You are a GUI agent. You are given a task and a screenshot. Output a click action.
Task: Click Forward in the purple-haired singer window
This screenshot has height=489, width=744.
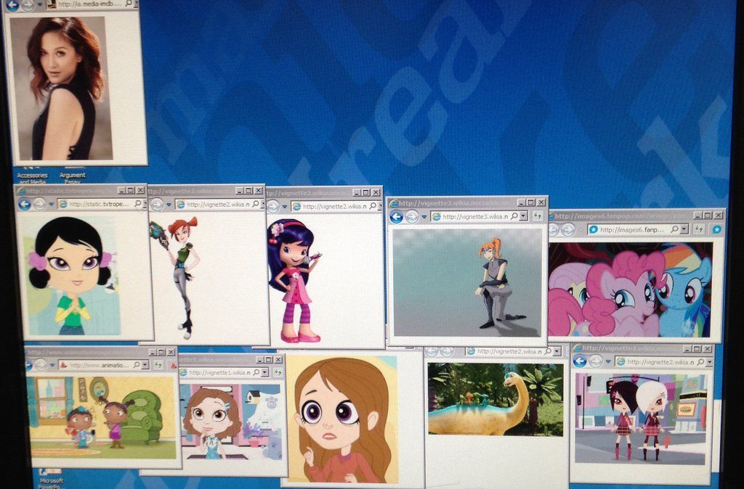tap(273, 207)
